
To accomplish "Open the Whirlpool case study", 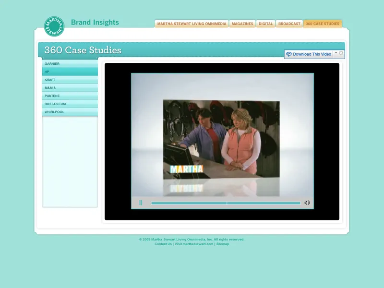I will [70, 112].
